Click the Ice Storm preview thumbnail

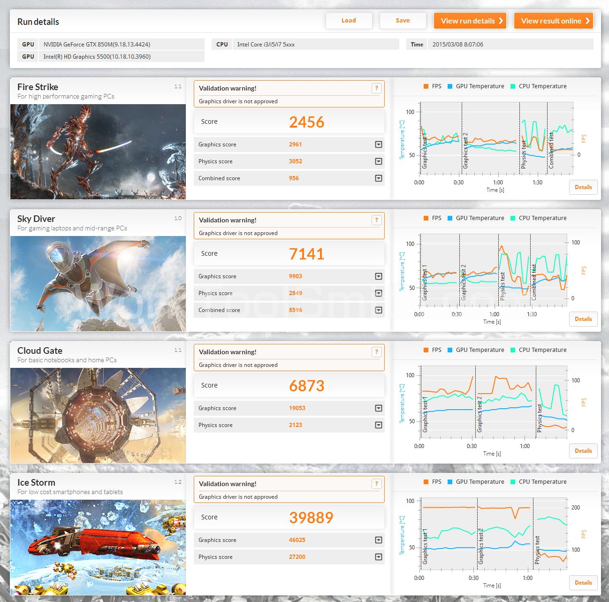[x=98, y=547]
